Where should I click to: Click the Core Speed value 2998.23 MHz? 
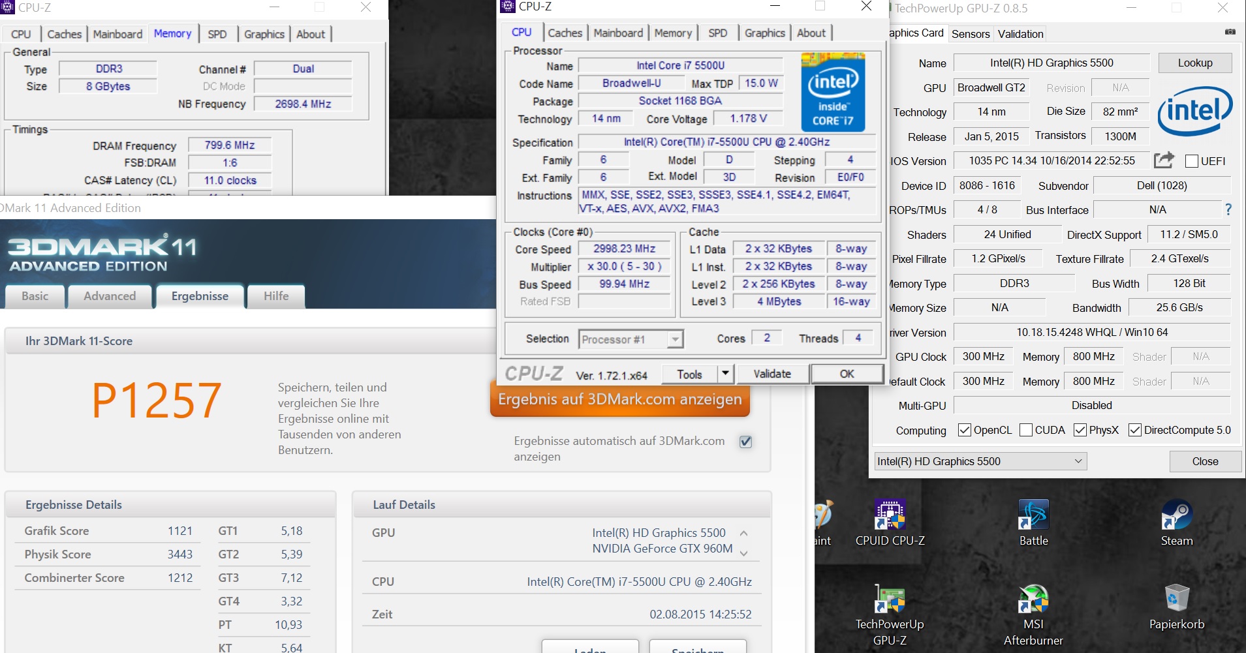coord(624,249)
